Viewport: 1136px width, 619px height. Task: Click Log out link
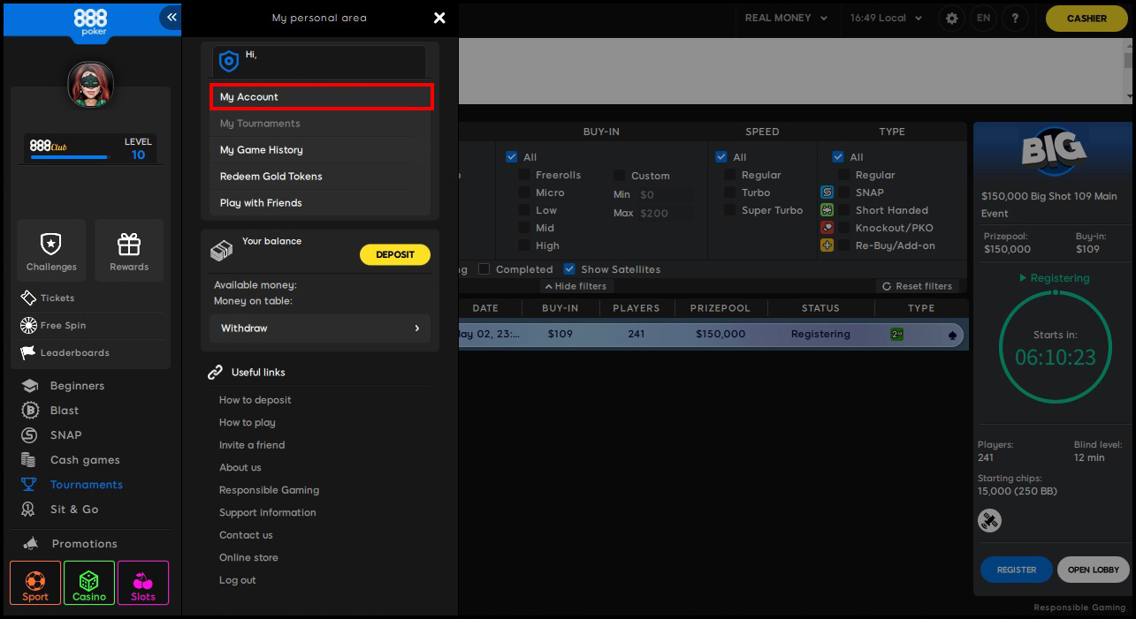[x=237, y=580]
